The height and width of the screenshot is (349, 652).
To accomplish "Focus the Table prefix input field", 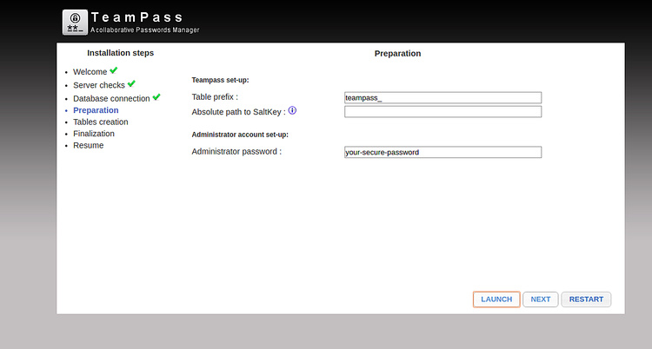I will (442, 98).
